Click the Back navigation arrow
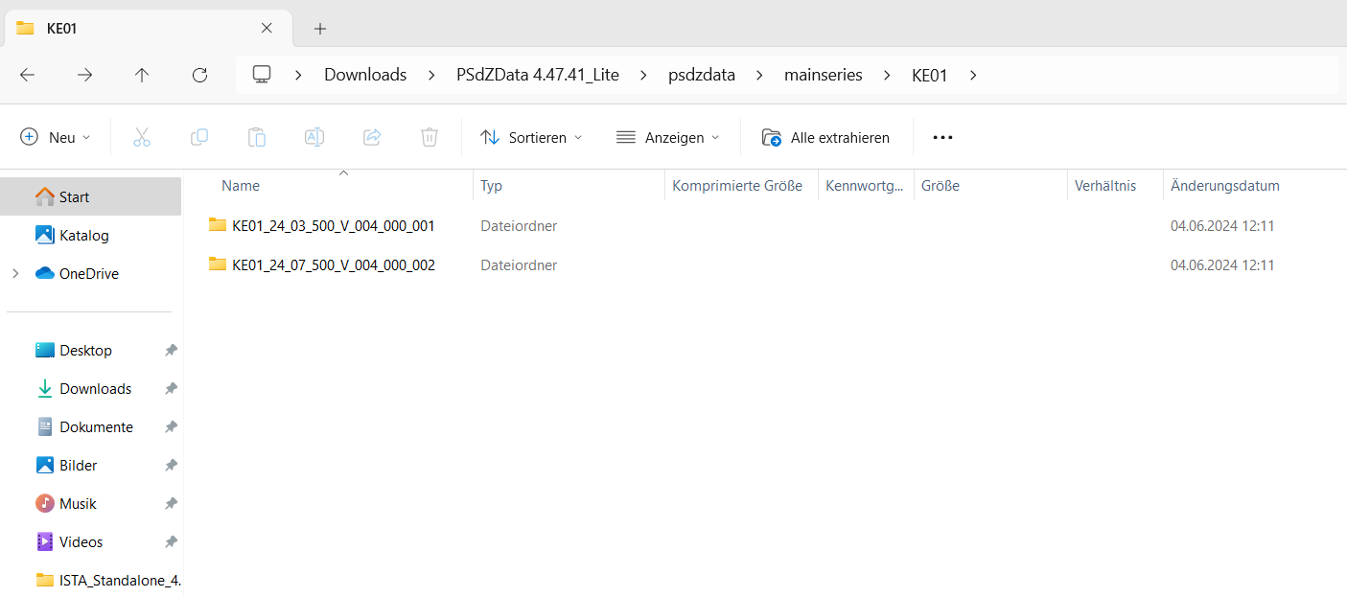The height and width of the screenshot is (597, 1347). click(28, 75)
